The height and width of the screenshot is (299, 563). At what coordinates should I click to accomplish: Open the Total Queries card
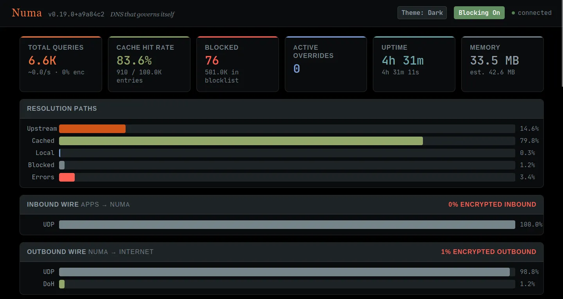61,64
